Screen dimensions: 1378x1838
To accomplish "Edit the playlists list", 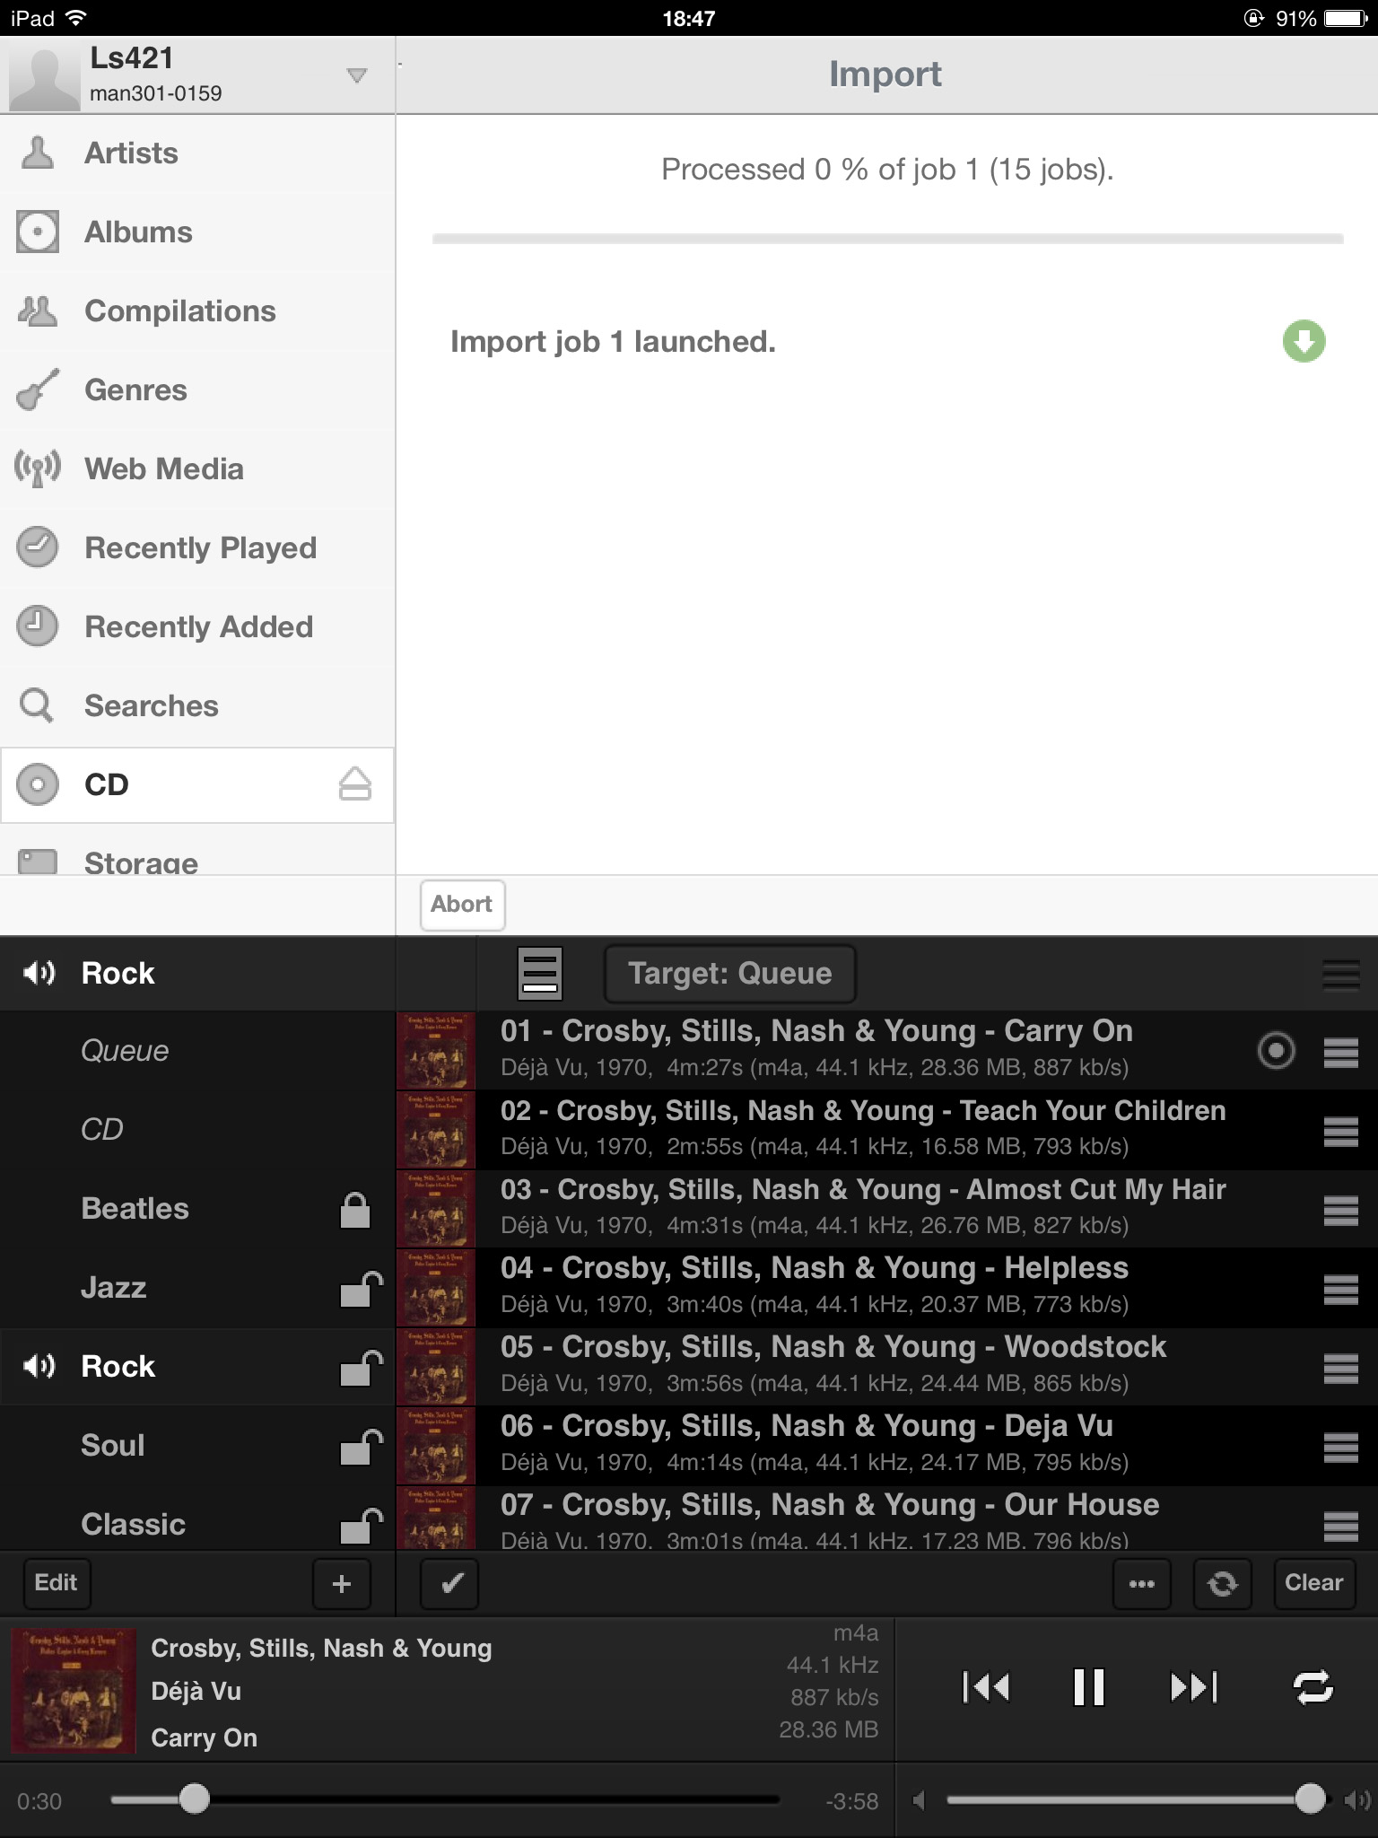I will (56, 1583).
